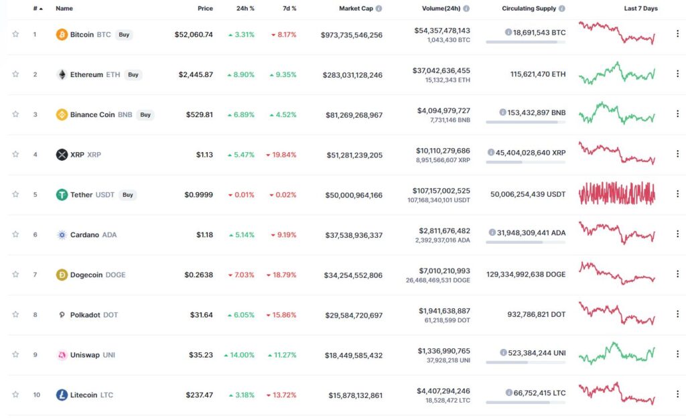Expand the options menu for Uniswap row
The height and width of the screenshot is (418, 686).
[677, 354]
